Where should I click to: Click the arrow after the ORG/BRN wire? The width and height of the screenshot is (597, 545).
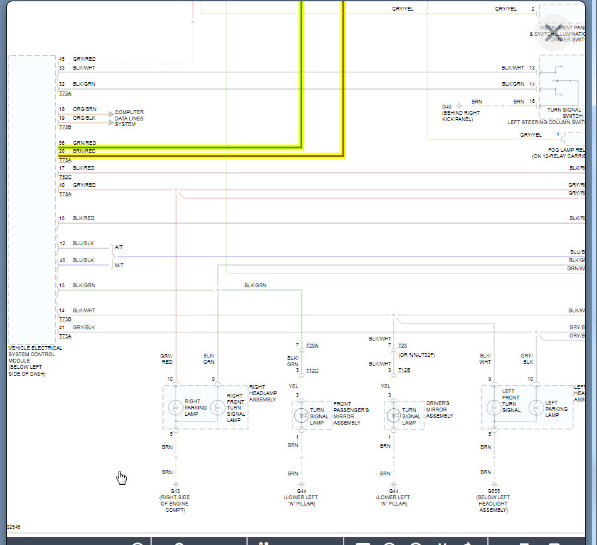(111, 114)
